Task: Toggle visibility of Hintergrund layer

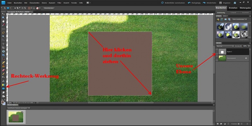Action: pyautogui.click(x=216, y=58)
